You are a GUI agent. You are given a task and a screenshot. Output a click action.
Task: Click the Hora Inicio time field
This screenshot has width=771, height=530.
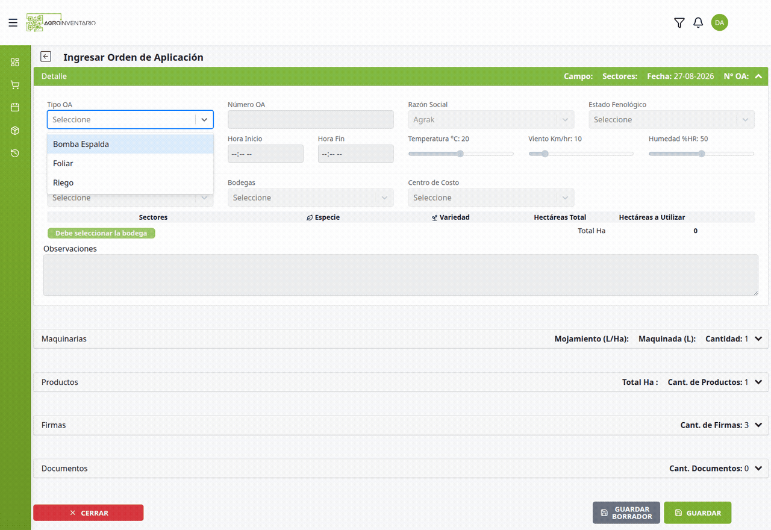[266, 154]
